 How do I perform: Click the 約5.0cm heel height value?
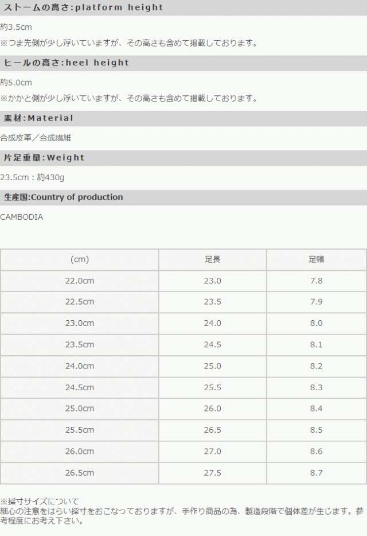pyautogui.click(x=17, y=82)
